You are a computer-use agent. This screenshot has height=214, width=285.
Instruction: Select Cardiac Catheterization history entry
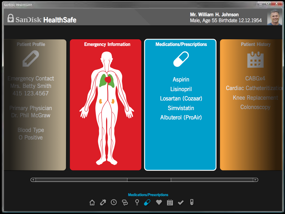tap(254, 88)
